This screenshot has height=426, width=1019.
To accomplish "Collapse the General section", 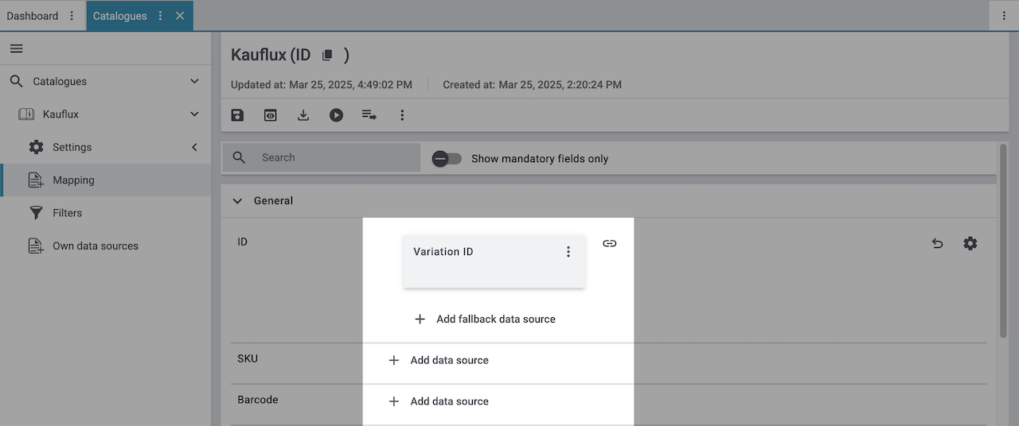I will click(237, 201).
